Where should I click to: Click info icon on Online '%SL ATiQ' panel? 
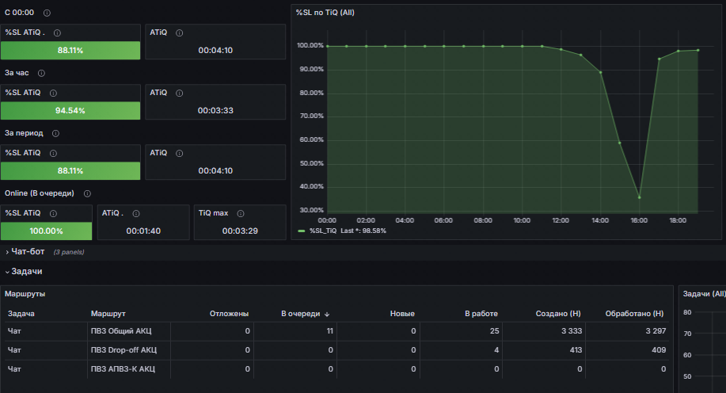coord(53,214)
